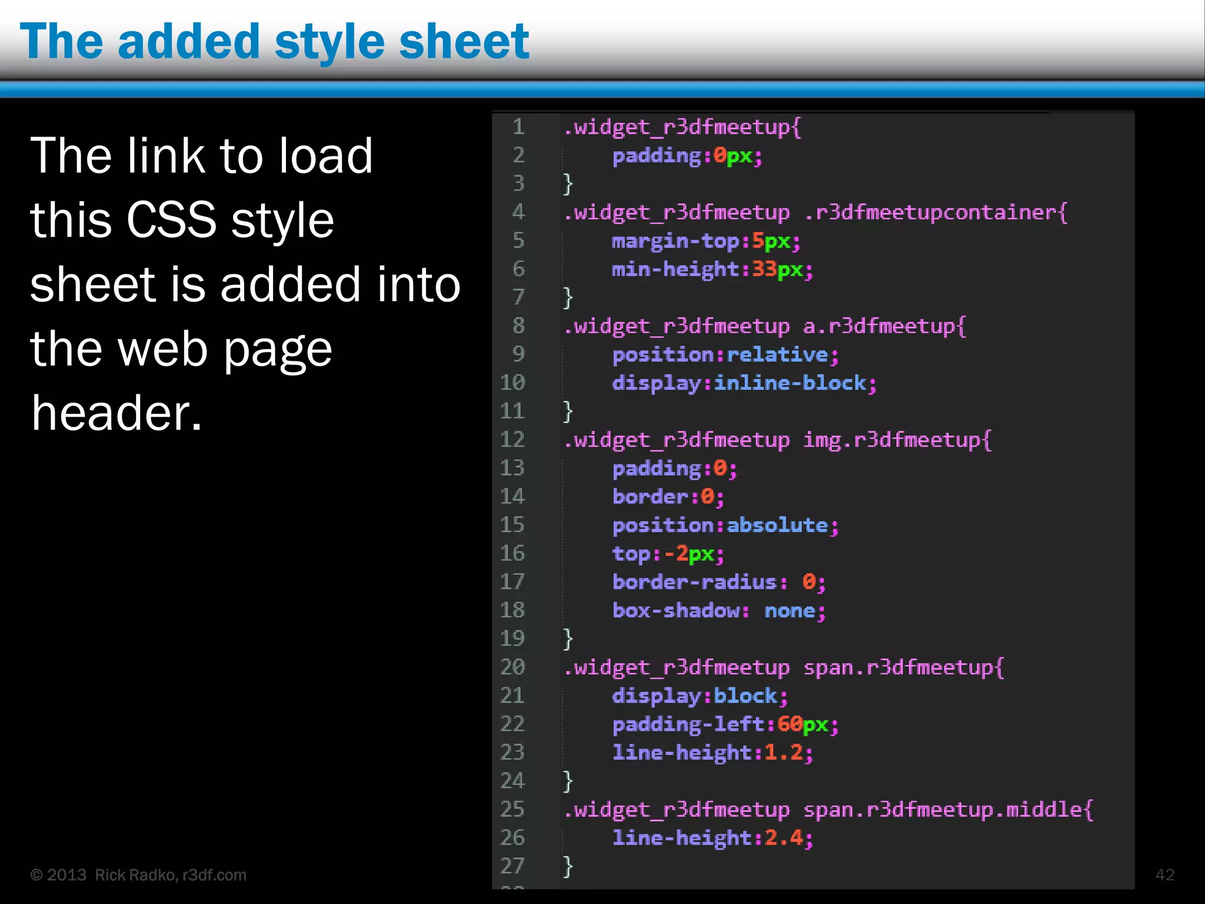Click the body text 'sheet is added into'
Image resolution: width=1205 pixels, height=904 pixels.
pos(245,284)
